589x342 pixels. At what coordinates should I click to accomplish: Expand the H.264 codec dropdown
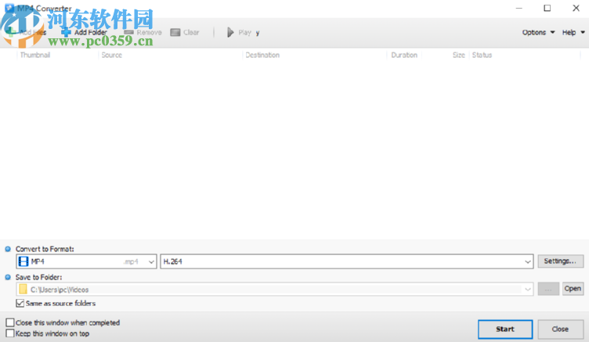point(528,261)
